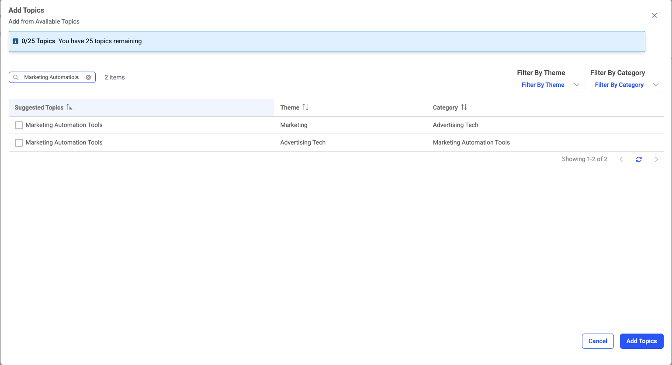Click 'Showing 1-2 of 2' text
This screenshot has height=365, width=672.
point(585,159)
